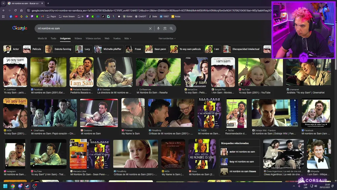Switch to Vuelos tab

pyautogui.click(x=117, y=38)
